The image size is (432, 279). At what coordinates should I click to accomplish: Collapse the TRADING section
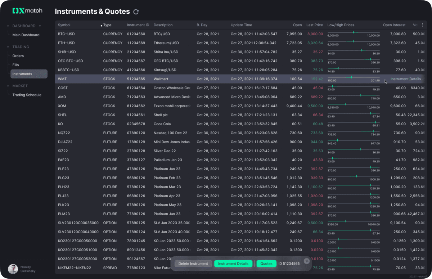tap(8, 47)
